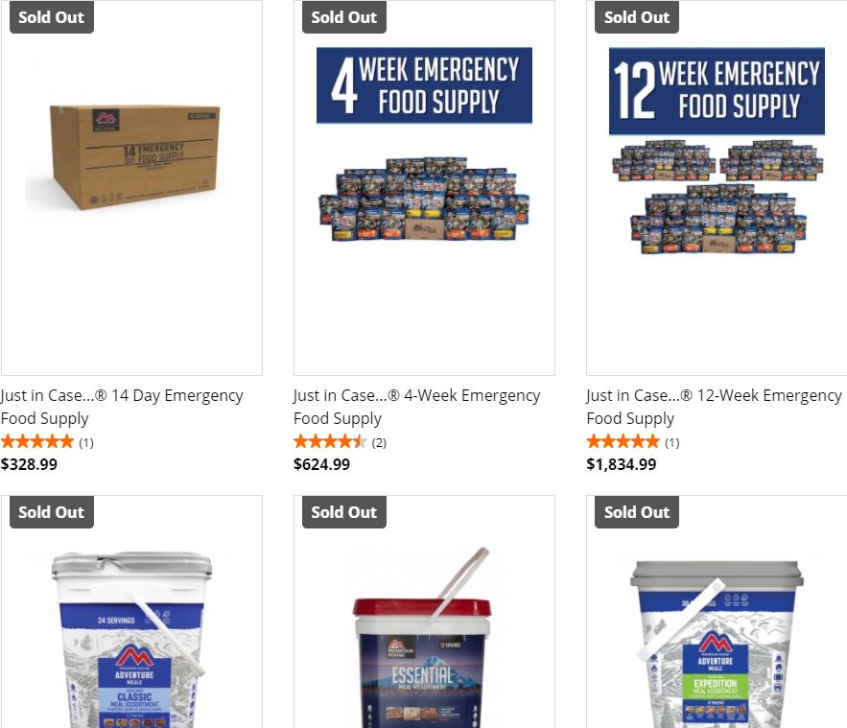Open the 4-Week Emergency Food Supply image
This screenshot has height=728, width=847.
click(424, 187)
